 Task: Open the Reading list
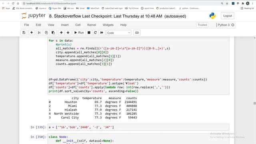pyautogui.click(x=247, y=8)
